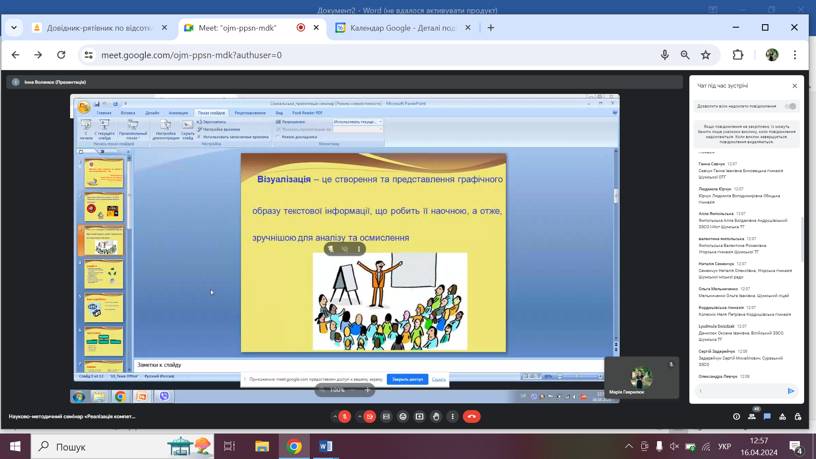Raise your hand in the meeting
The height and width of the screenshot is (459, 816).
click(x=436, y=416)
